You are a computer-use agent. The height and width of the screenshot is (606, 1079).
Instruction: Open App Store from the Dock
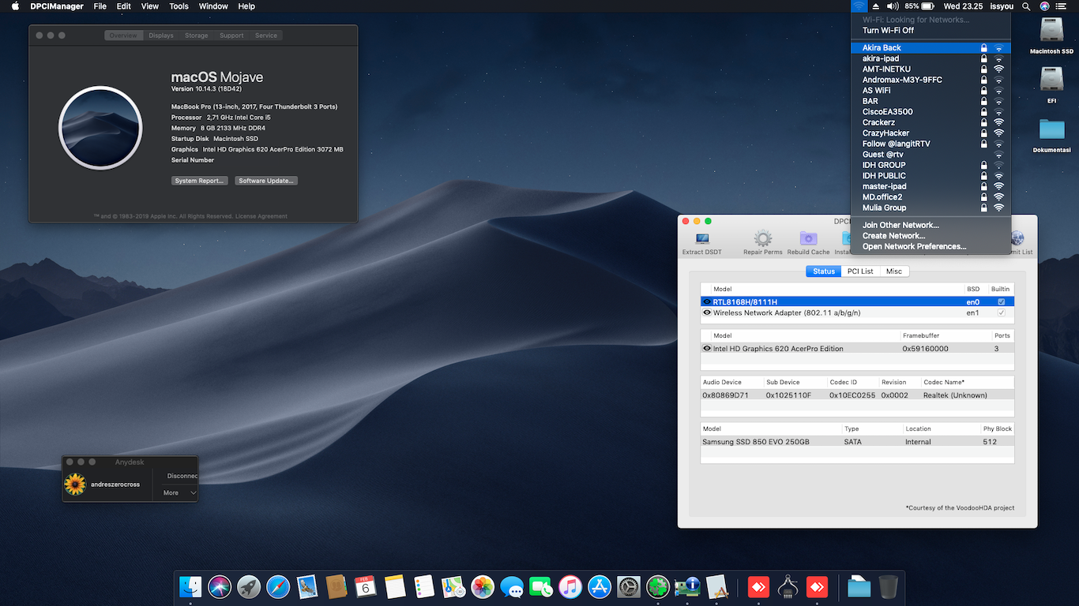[600, 586]
